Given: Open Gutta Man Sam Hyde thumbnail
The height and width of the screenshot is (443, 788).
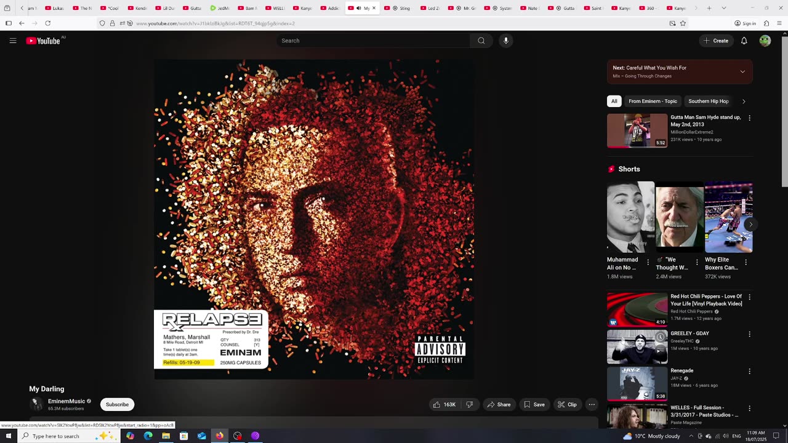Looking at the screenshot, I should [637, 130].
